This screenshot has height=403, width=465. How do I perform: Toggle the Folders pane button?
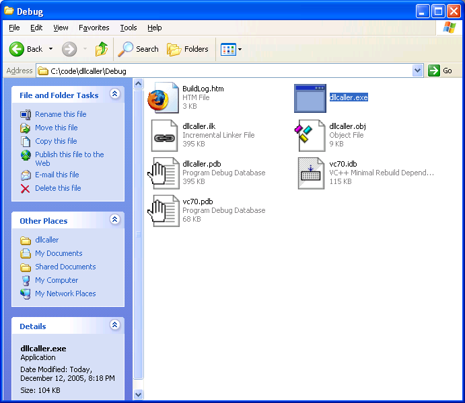pos(188,49)
